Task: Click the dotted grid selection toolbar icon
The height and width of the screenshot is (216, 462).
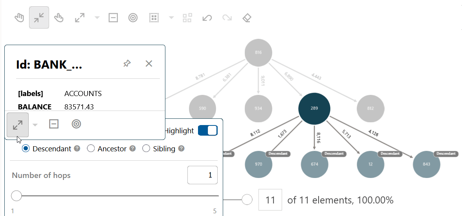Action: coord(154,18)
